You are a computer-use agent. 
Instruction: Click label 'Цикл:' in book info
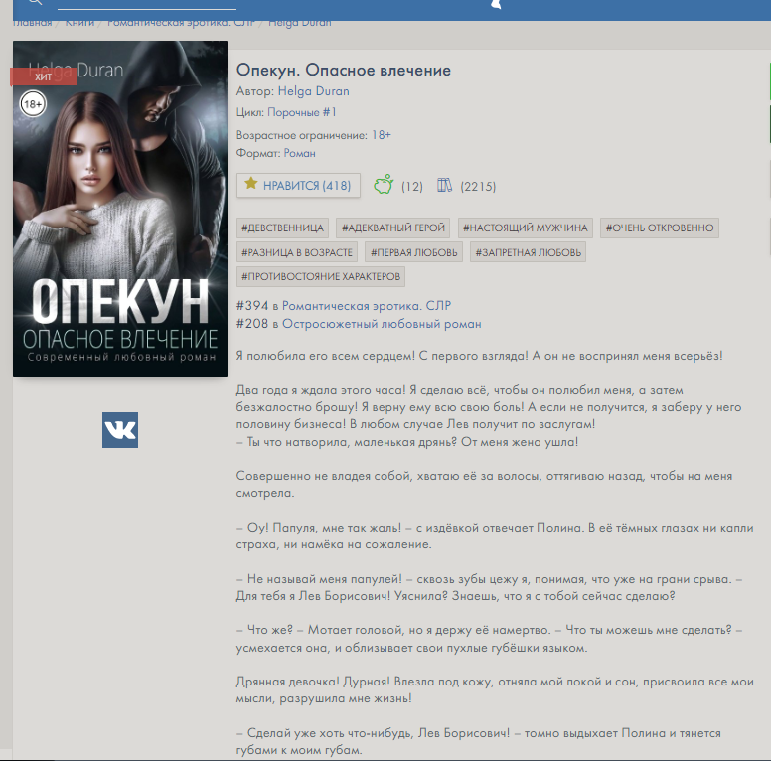250,112
